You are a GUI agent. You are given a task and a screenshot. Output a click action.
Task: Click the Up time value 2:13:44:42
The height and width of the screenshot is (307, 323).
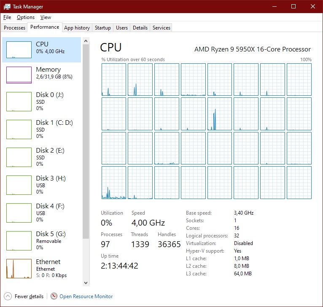point(119,266)
